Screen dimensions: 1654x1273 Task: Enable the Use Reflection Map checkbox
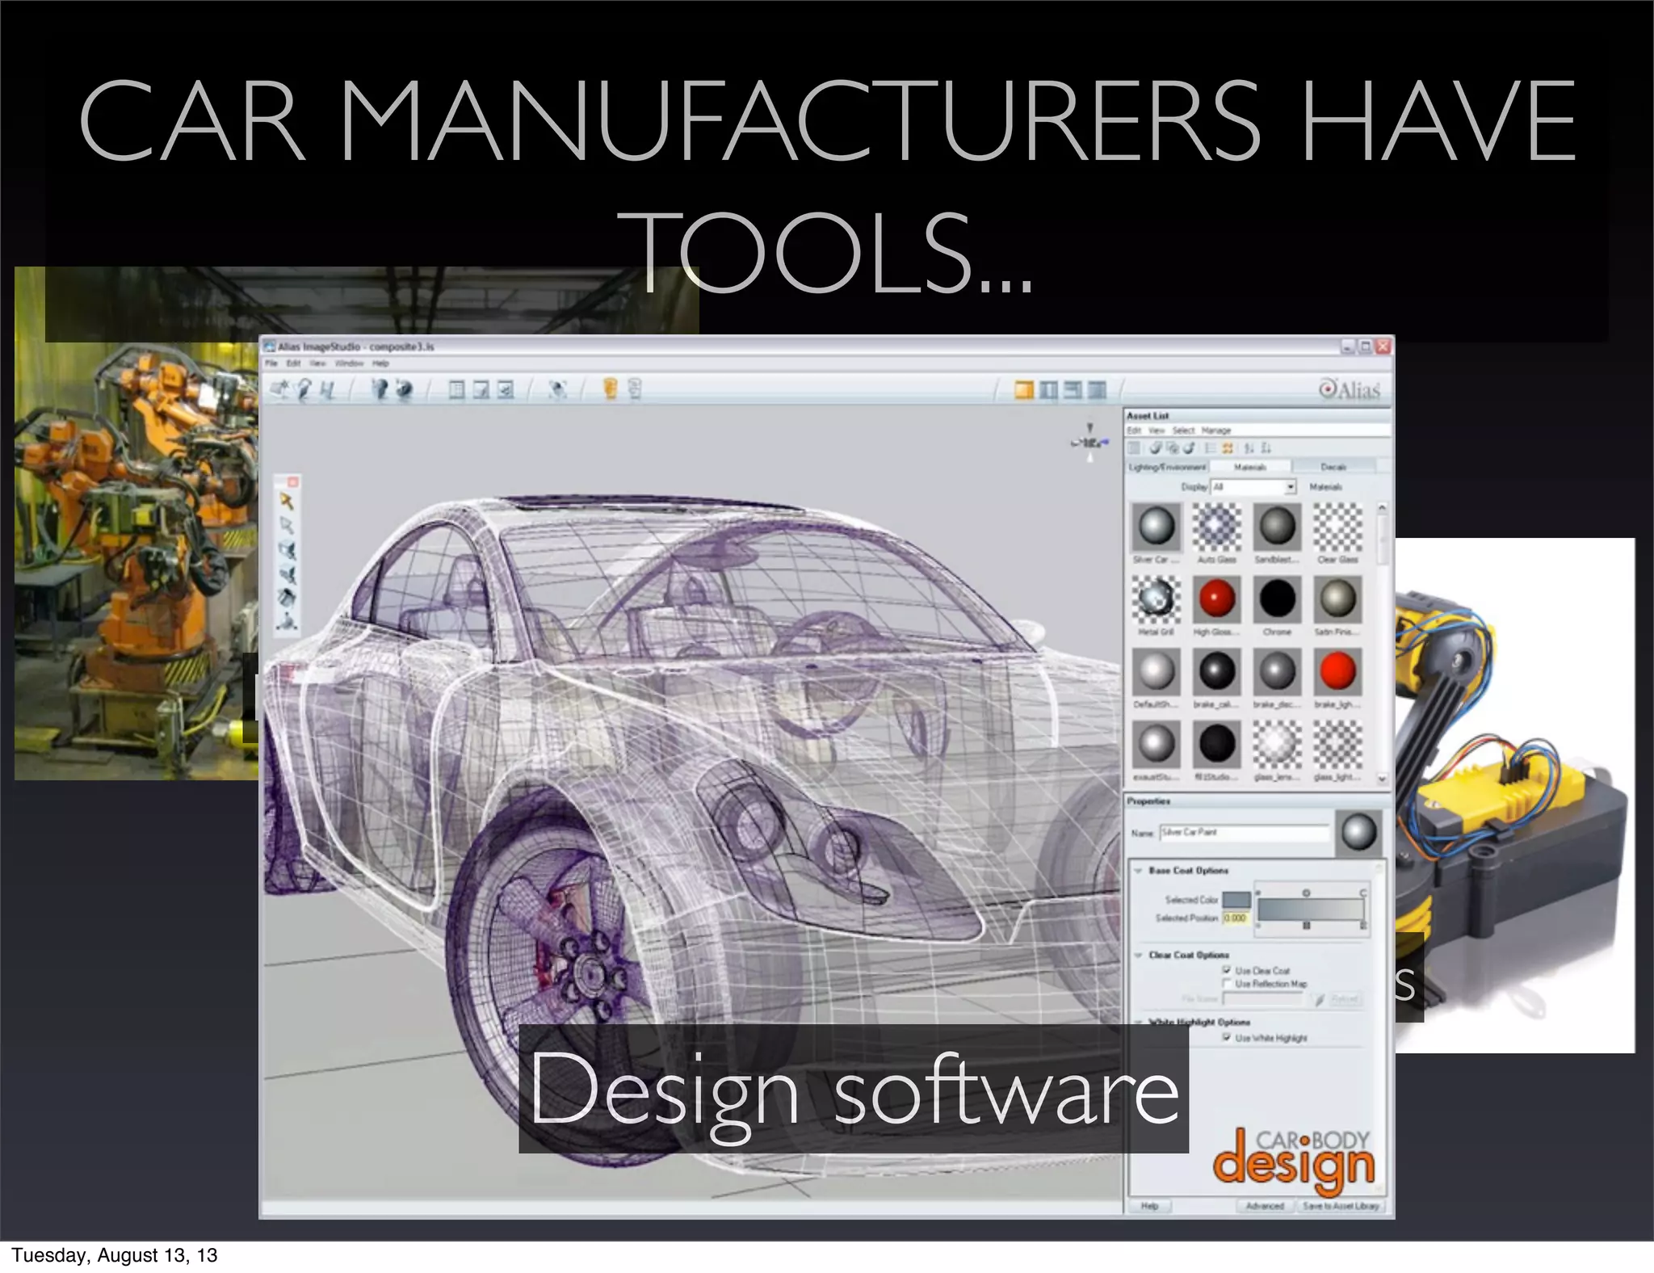[x=1227, y=984]
